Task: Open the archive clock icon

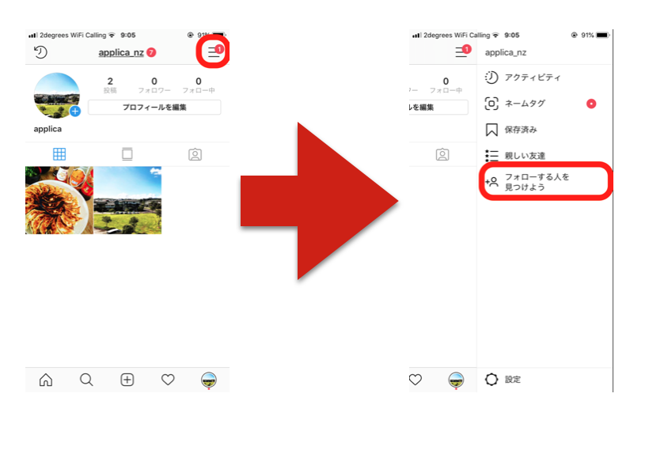Action: tap(40, 52)
